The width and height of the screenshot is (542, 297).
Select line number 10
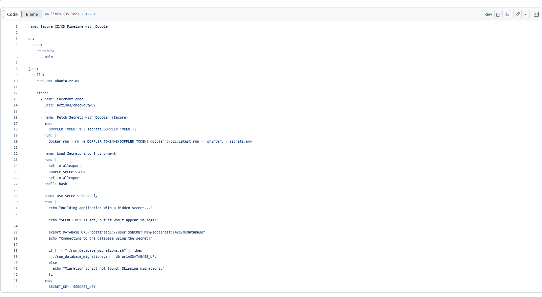(x=16, y=81)
